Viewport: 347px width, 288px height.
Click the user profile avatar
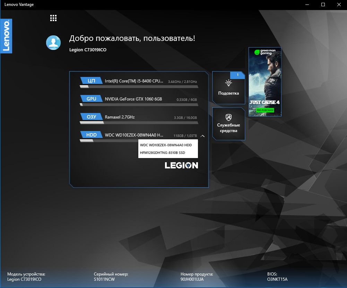point(53,43)
